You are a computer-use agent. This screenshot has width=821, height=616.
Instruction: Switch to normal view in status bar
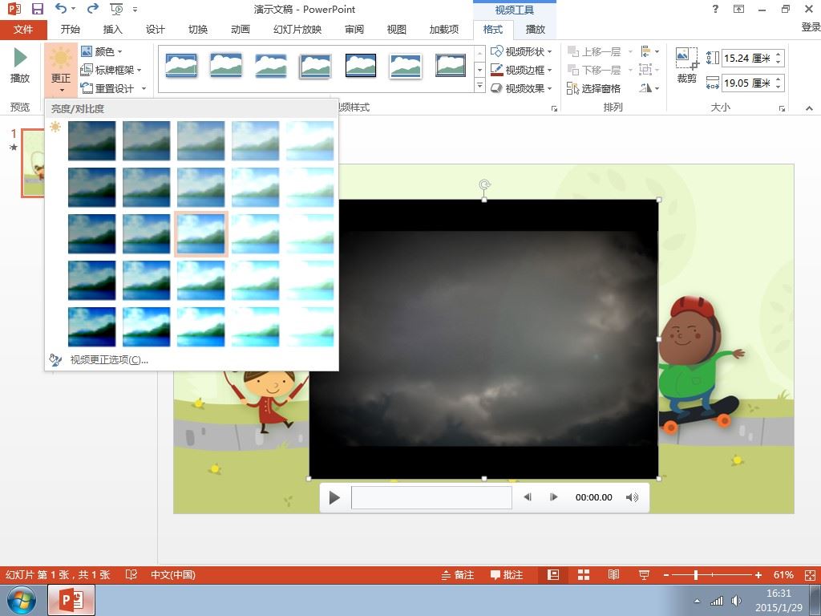tap(553, 575)
